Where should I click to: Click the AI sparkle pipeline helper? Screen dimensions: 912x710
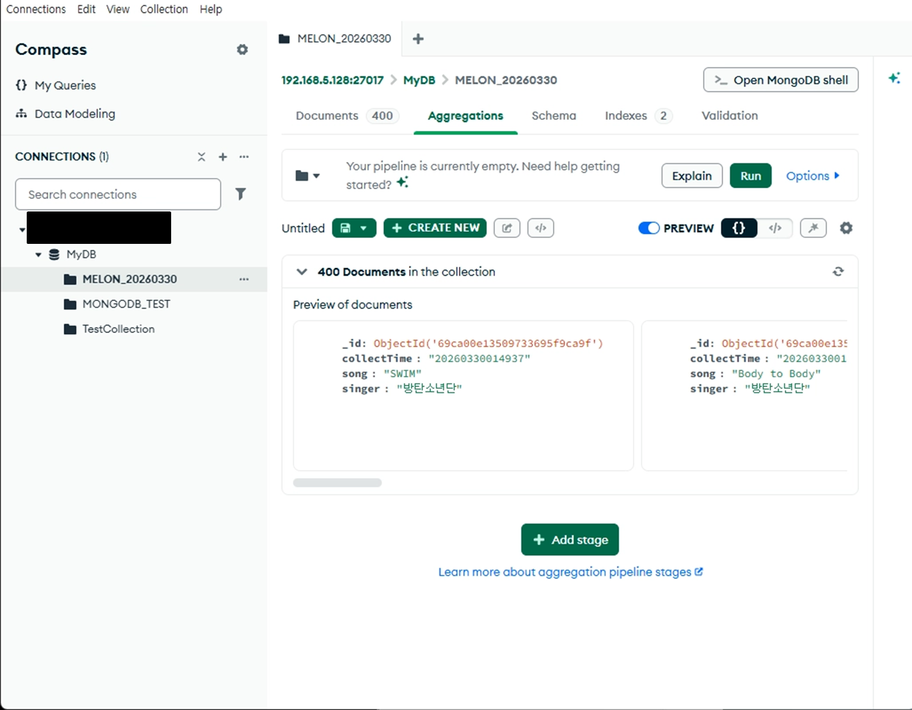click(403, 182)
